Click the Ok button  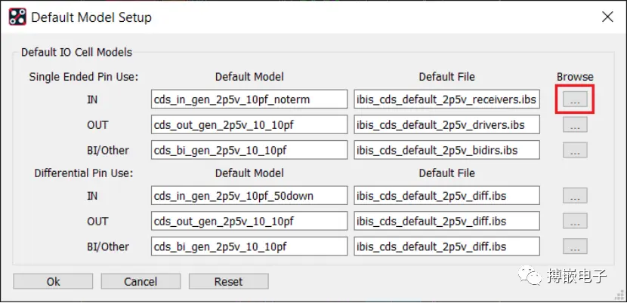[x=53, y=281]
